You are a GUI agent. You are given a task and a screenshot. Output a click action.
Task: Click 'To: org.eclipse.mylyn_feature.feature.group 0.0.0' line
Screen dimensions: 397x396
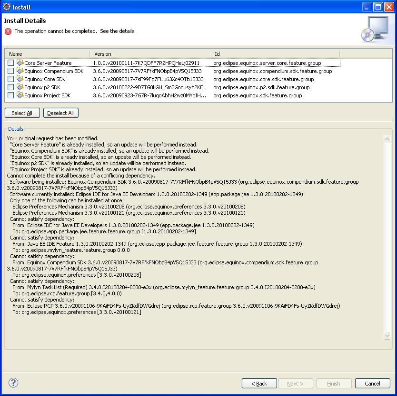(71, 250)
